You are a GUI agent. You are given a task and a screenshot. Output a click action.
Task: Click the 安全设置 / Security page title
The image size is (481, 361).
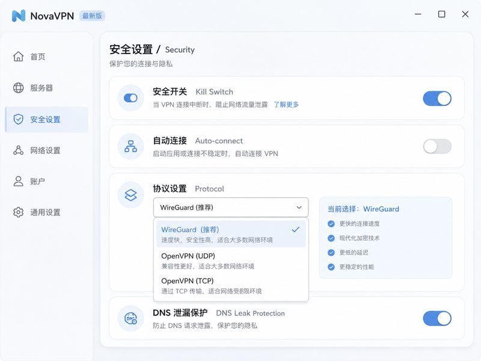[152, 49]
